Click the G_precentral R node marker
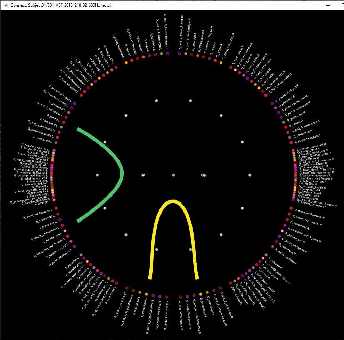344x340 pixels. tap(276, 108)
